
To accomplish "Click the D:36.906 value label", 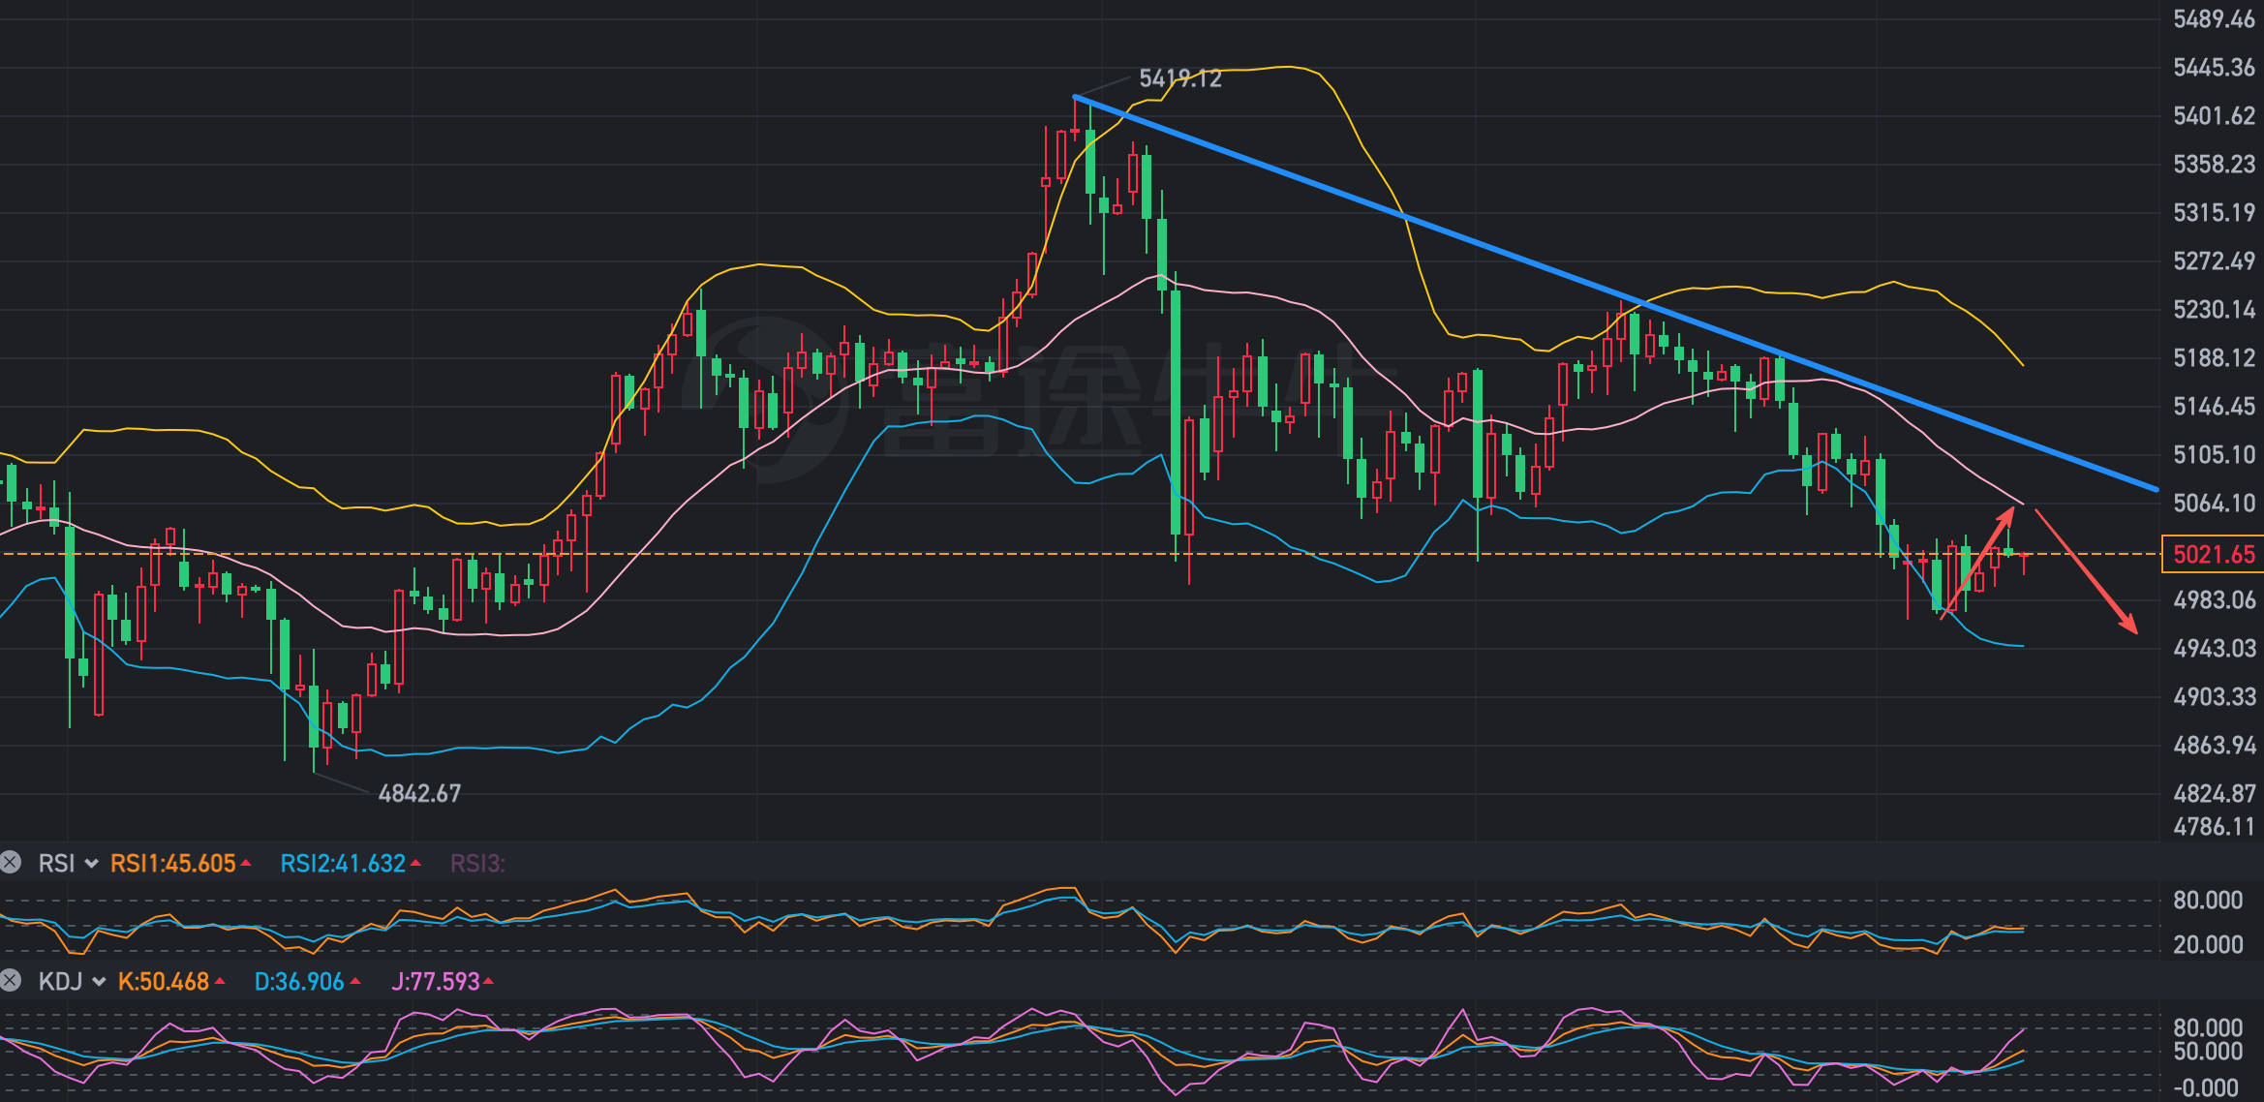I will tap(299, 982).
